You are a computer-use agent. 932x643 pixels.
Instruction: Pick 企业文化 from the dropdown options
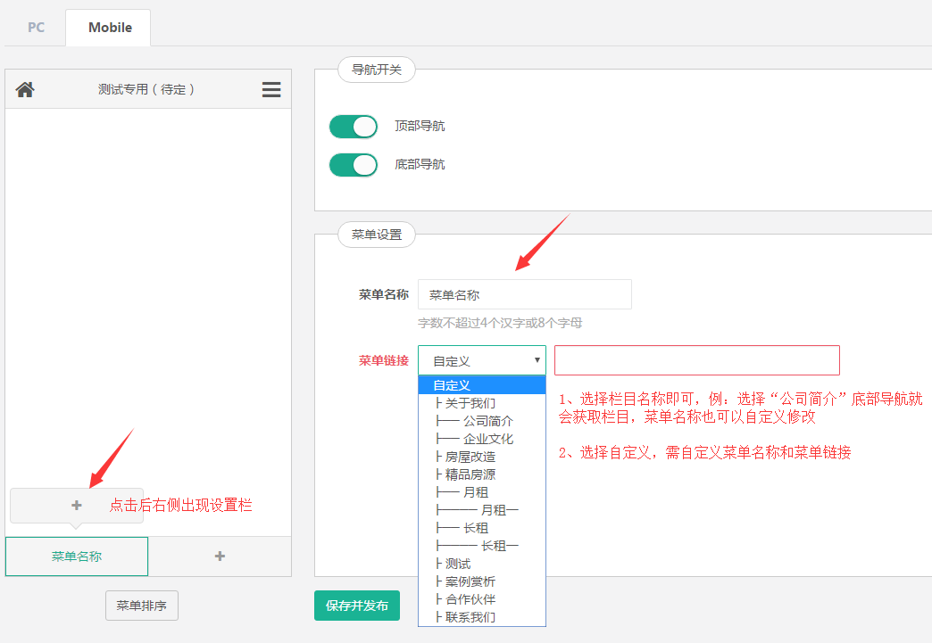point(487,439)
